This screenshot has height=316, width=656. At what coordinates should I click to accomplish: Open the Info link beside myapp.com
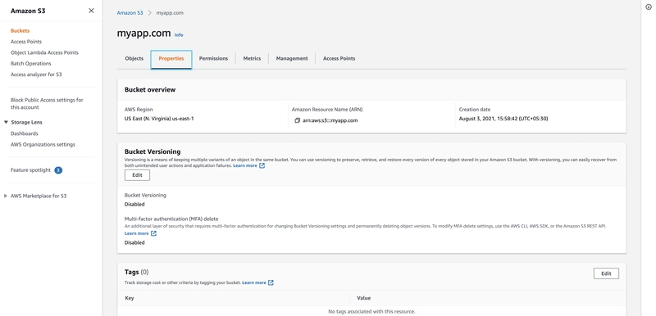point(179,35)
